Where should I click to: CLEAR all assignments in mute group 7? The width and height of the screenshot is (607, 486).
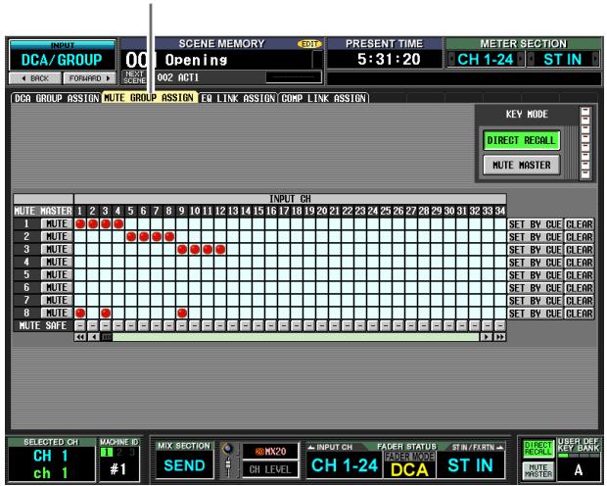pyautogui.click(x=580, y=301)
